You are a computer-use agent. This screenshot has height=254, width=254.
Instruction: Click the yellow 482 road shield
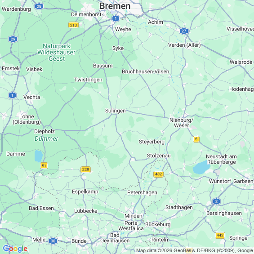click(158, 174)
